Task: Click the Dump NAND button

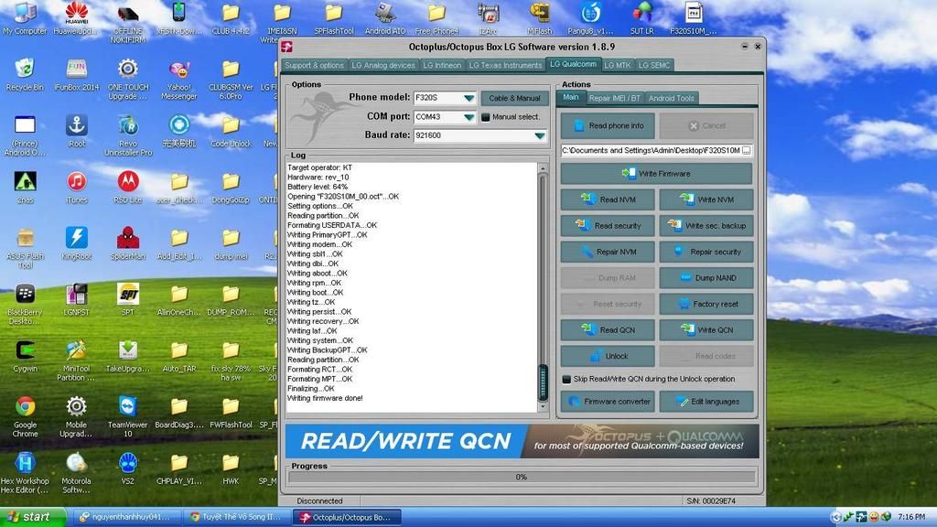Action: [x=706, y=278]
